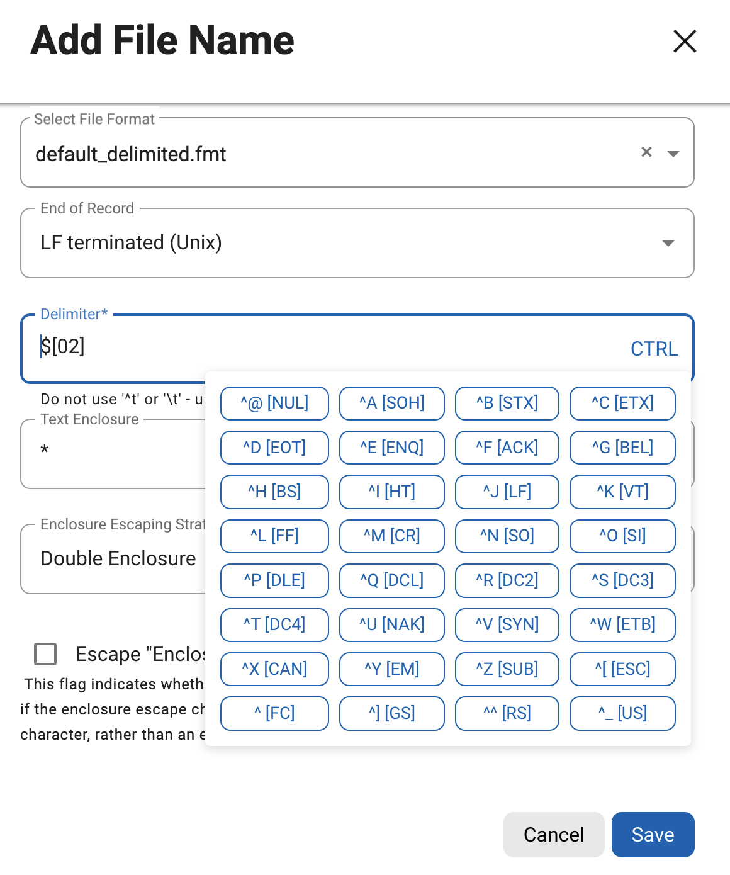Open the Enclosure Escaping Strategy selector
The height and width of the screenshot is (875, 730).
point(120,558)
